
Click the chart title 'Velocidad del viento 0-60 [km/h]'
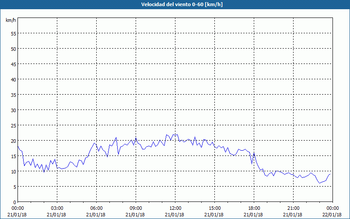coord(182,4)
